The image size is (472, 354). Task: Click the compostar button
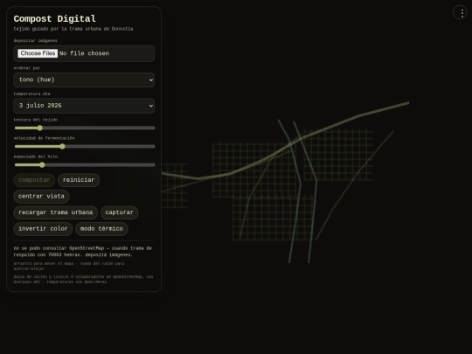[34, 180]
